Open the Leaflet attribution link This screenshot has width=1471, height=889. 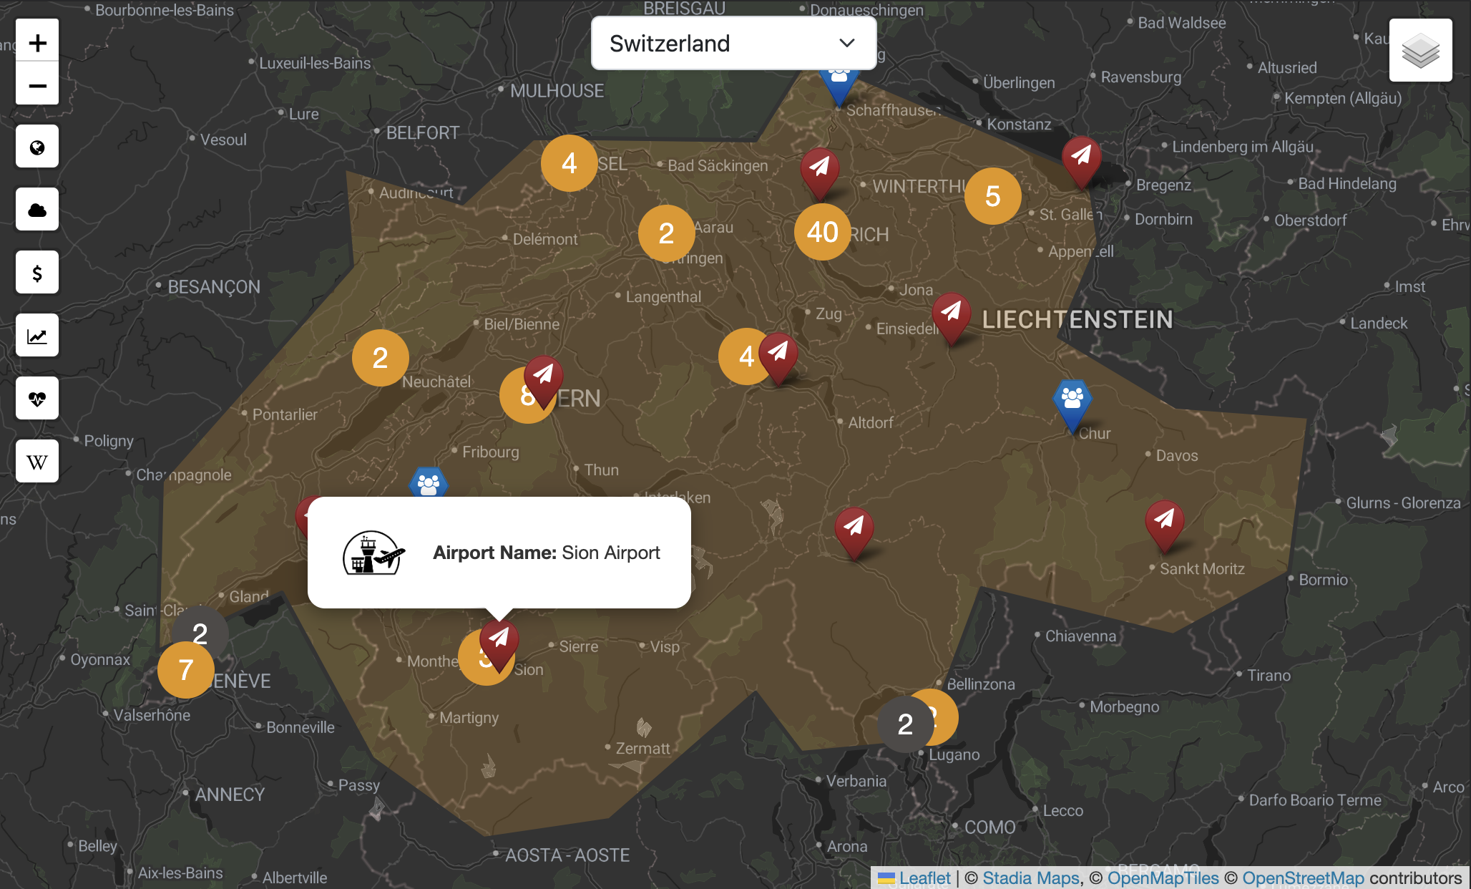coord(924,878)
